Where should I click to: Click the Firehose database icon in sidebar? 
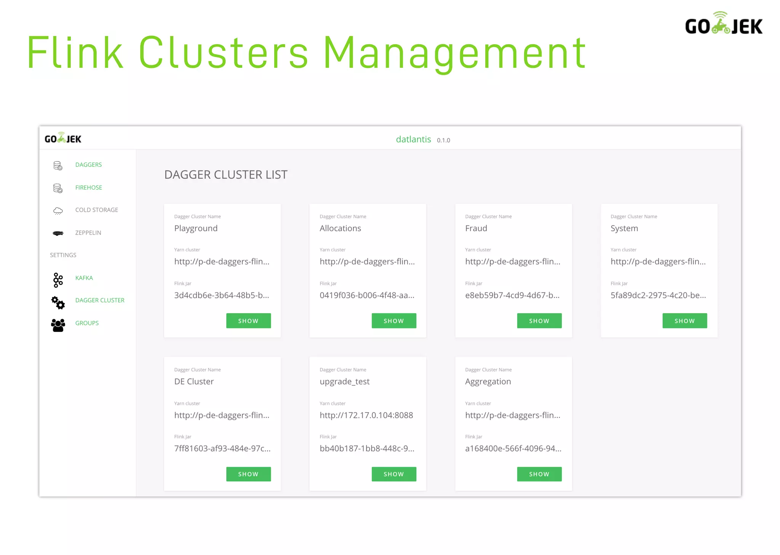tap(58, 188)
